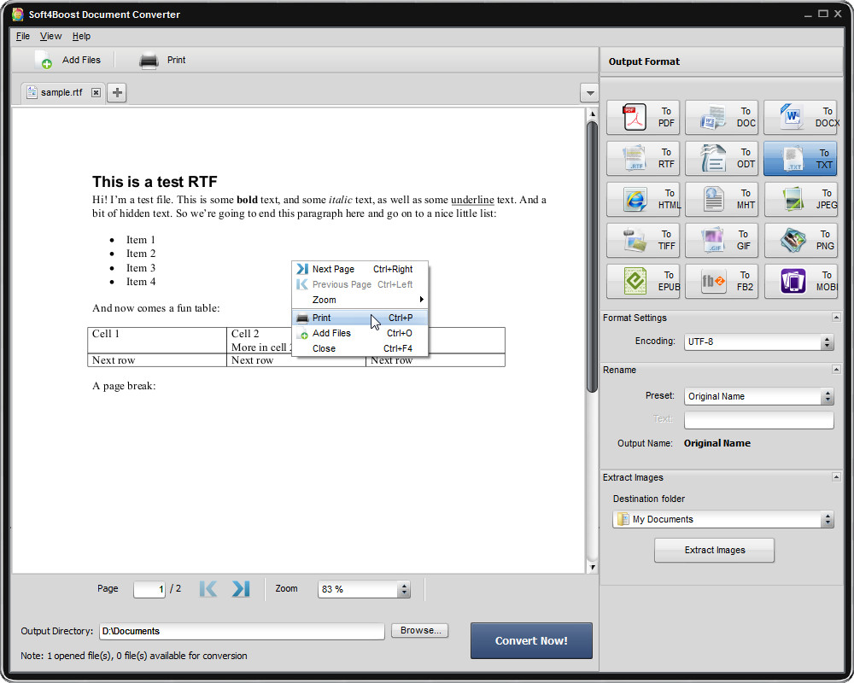
Task: Open the View menu
Action: 50,36
